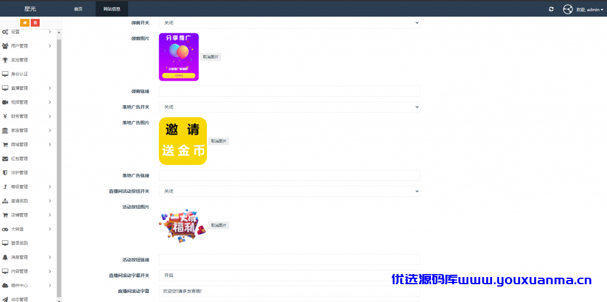The image size is (607, 302).
Task: Switch to the 首页 tab
Action: coord(78,9)
